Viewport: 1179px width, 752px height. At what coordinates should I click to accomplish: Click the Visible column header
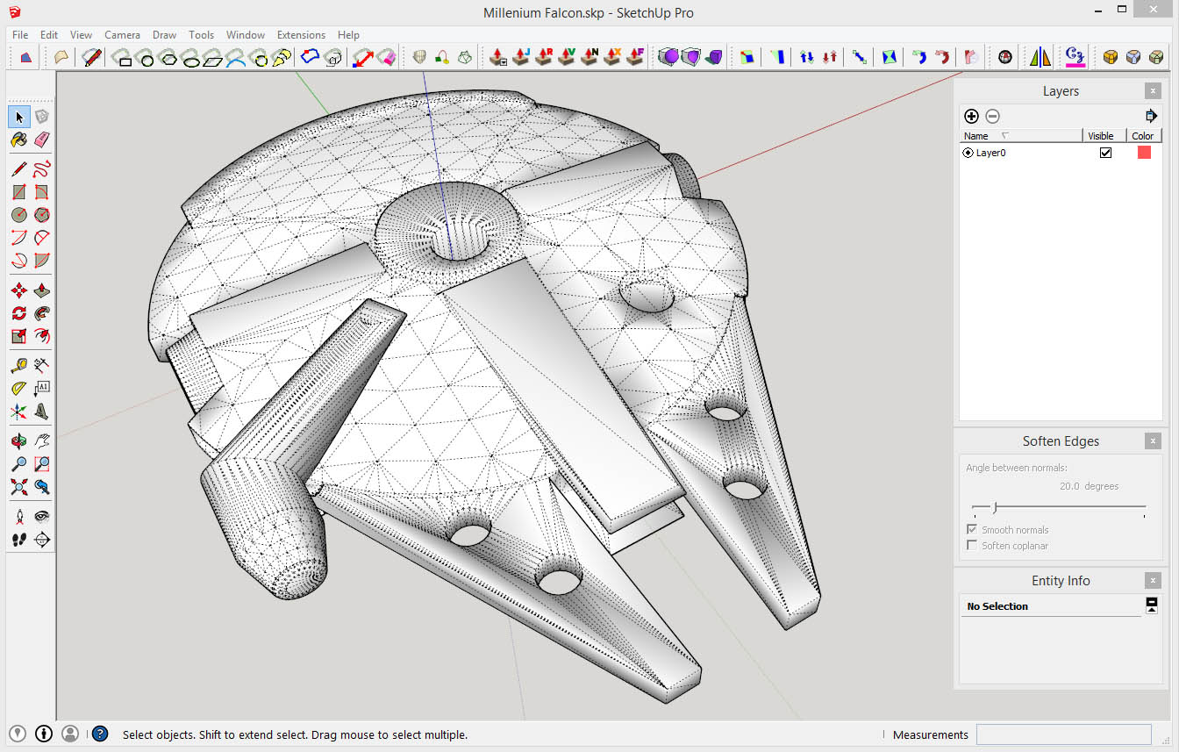click(x=1104, y=136)
